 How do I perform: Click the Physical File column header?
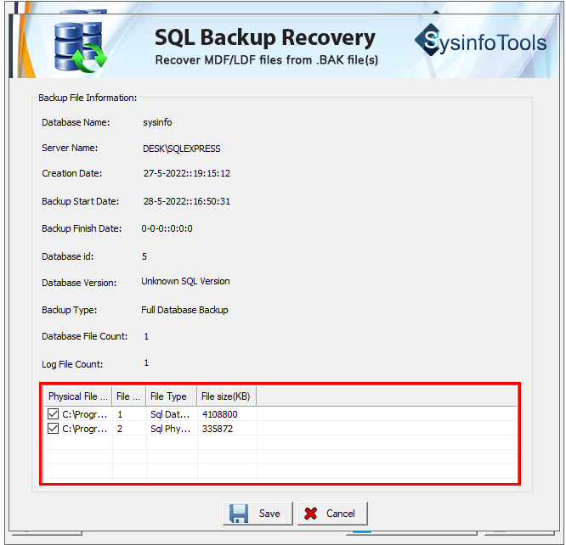point(78,396)
